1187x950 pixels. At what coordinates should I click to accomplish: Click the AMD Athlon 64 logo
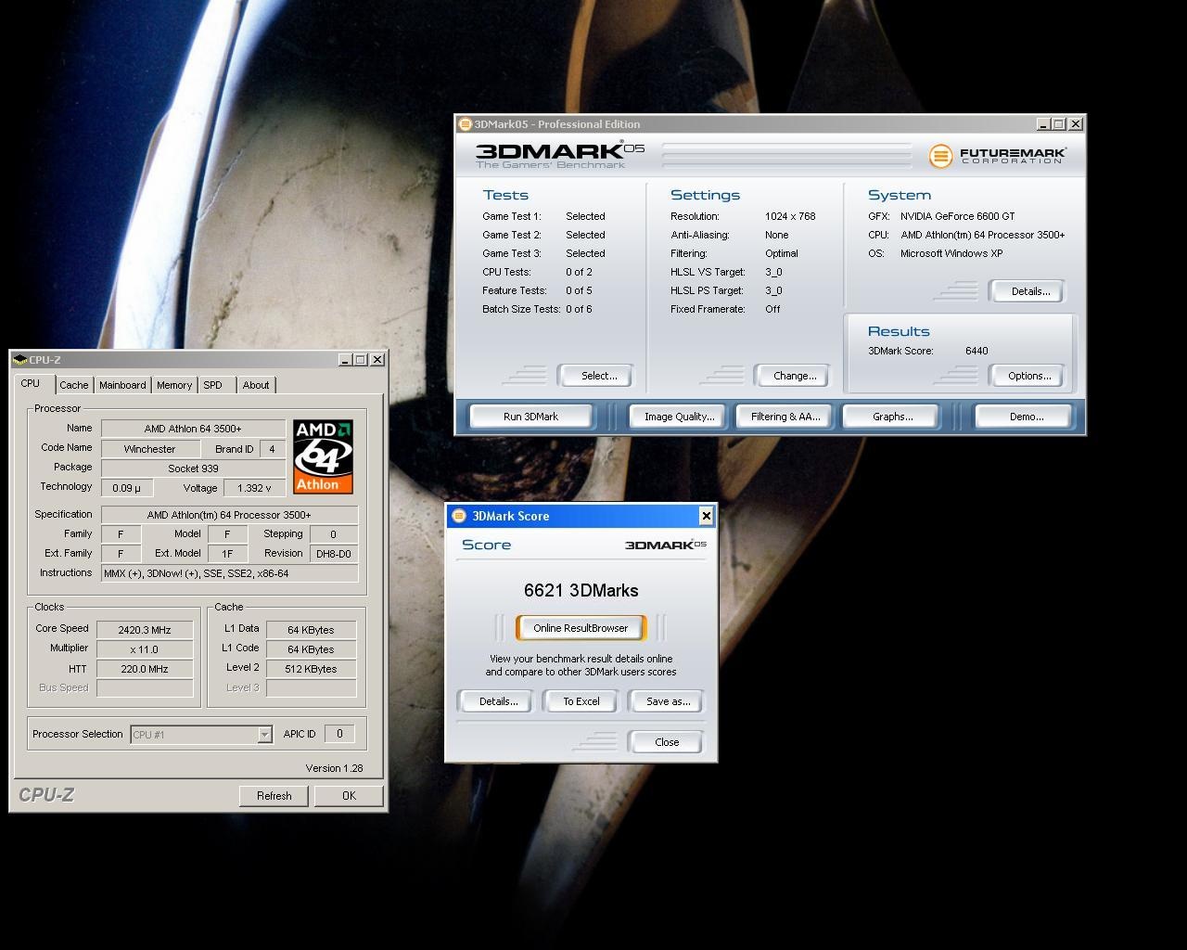pyautogui.click(x=323, y=456)
